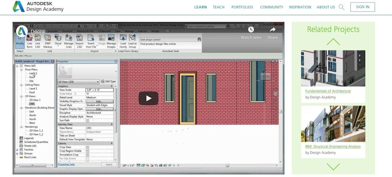Play the Doors video
This screenshot has height=177, width=392.
click(149, 99)
